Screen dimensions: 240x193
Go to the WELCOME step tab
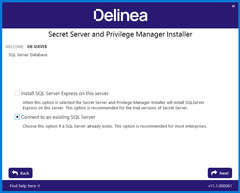(x=15, y=47)
